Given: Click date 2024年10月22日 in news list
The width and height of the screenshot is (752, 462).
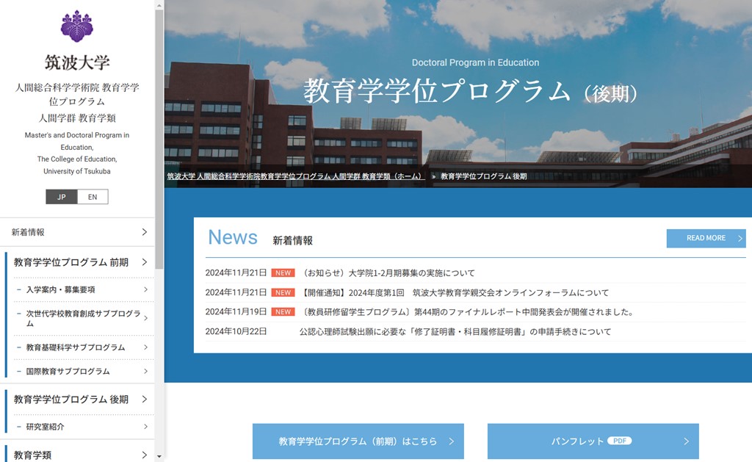Looking at the screenshot, I should pyautogui.click(x=236, y=331).
